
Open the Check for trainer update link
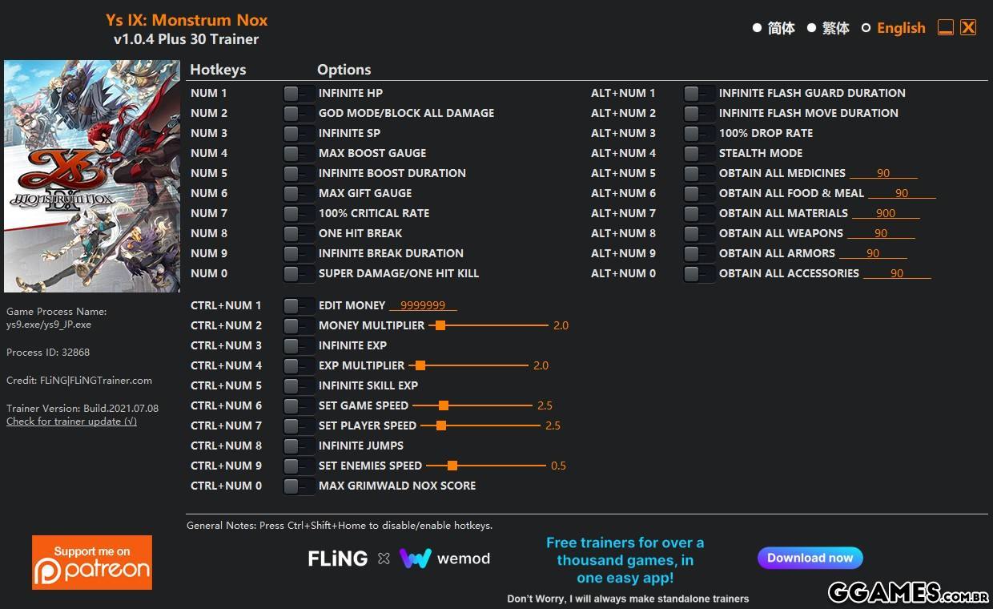coord(71,421)
